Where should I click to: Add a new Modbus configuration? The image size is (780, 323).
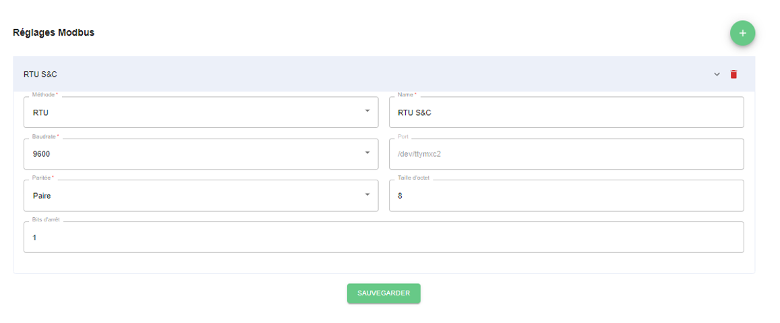point(742,33)
